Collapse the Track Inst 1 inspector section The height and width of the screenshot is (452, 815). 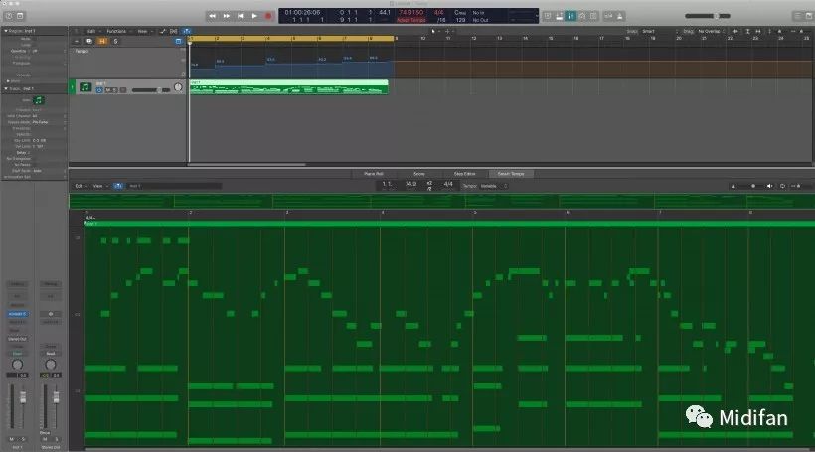[x=6, y=88]
